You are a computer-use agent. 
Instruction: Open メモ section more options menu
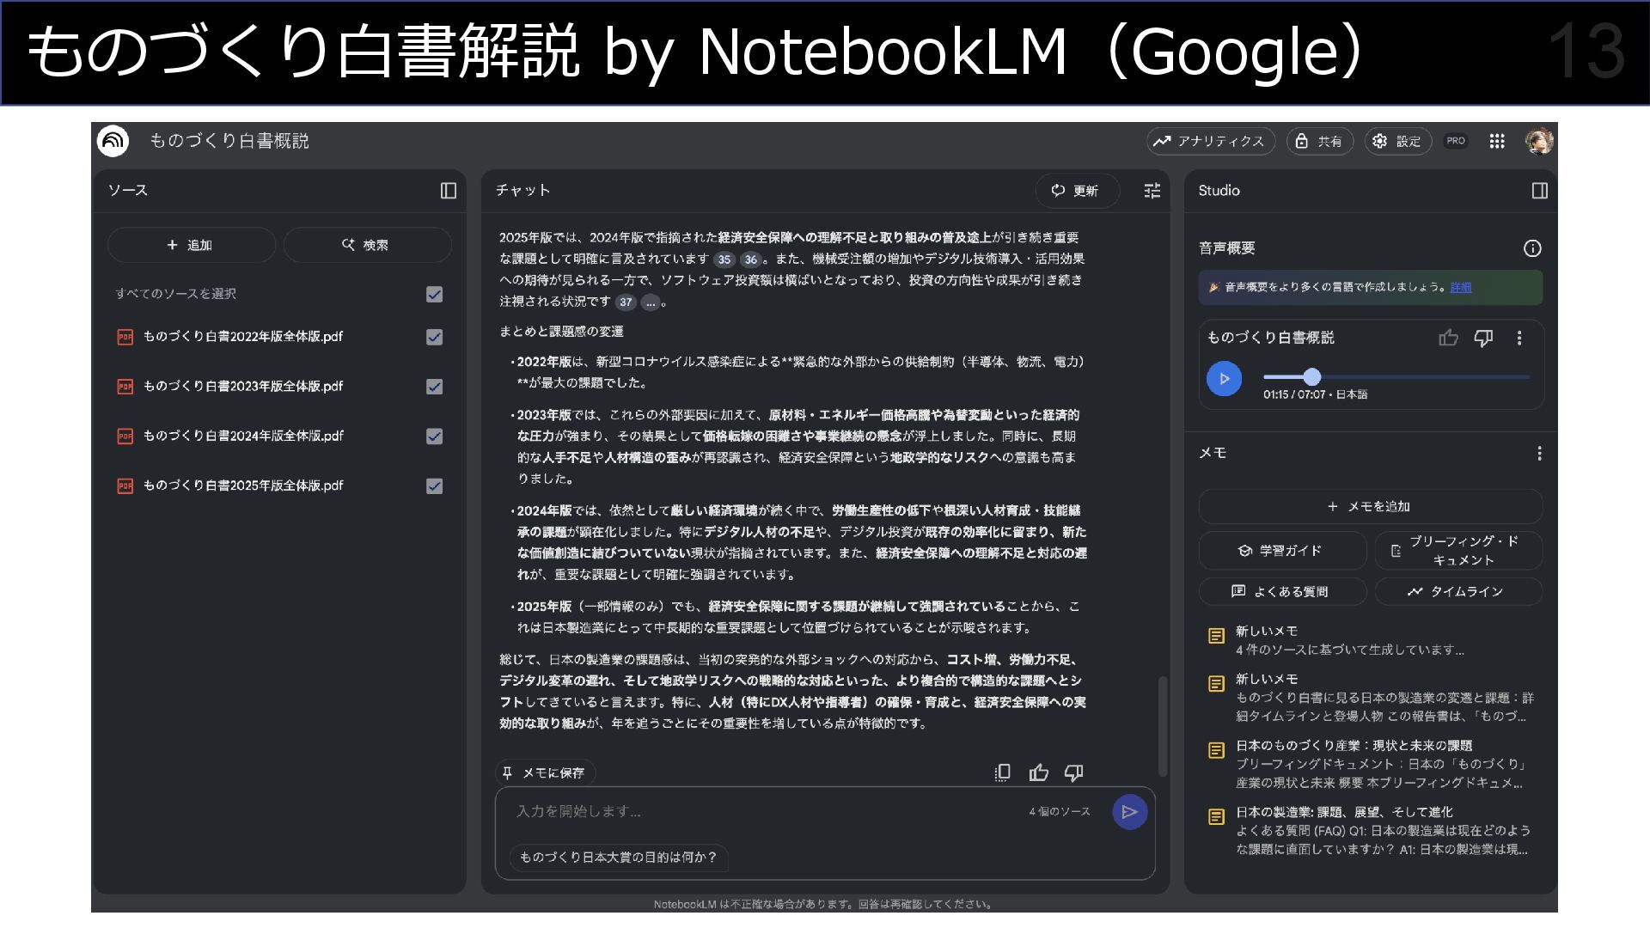pyautogui.click(x=1539, y=453)
